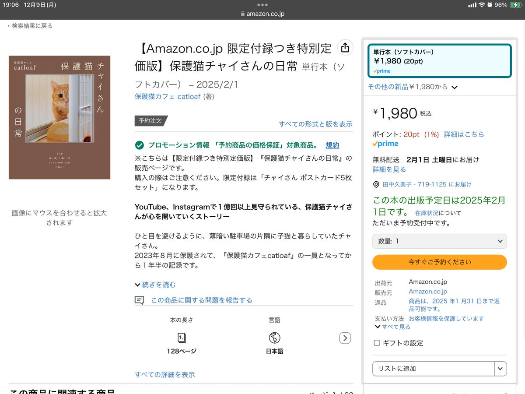Go back via 検索結果に戻る link

(x=30, y=26)
